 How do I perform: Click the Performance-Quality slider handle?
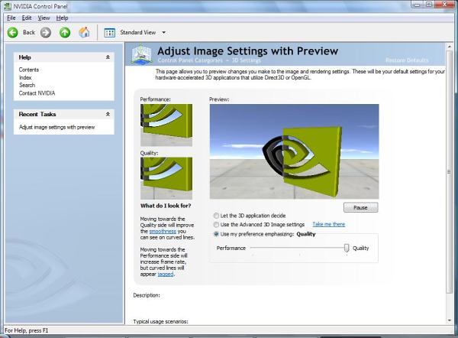(347, 248)
